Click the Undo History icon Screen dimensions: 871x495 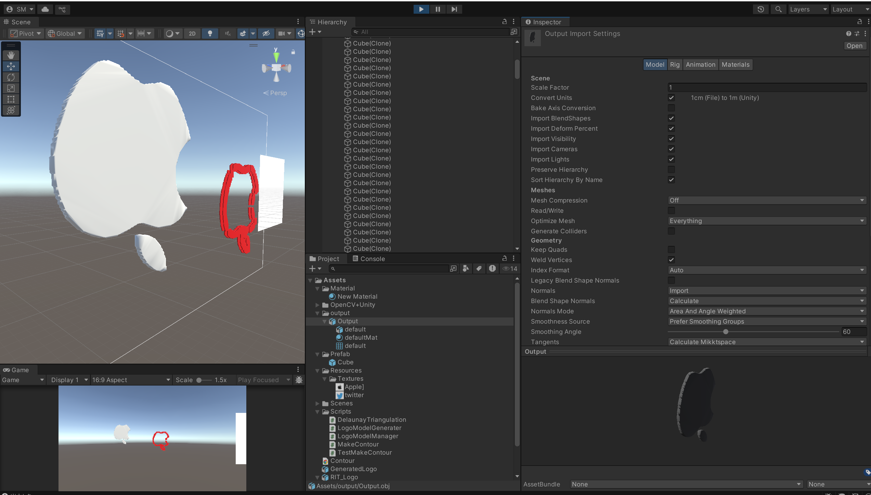point(760,9)
